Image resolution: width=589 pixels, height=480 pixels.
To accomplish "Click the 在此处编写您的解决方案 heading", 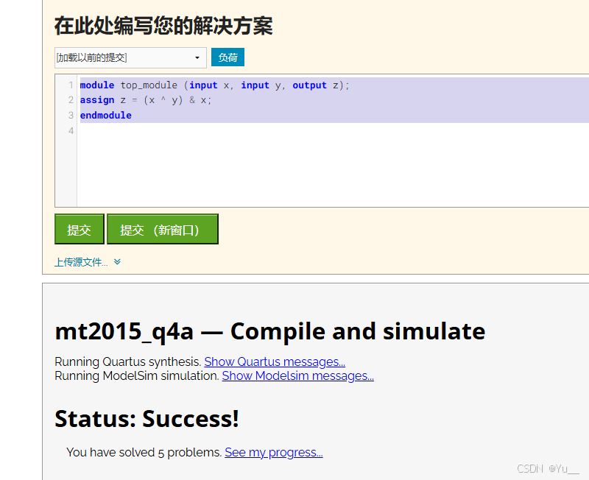I will click(163, 26).
